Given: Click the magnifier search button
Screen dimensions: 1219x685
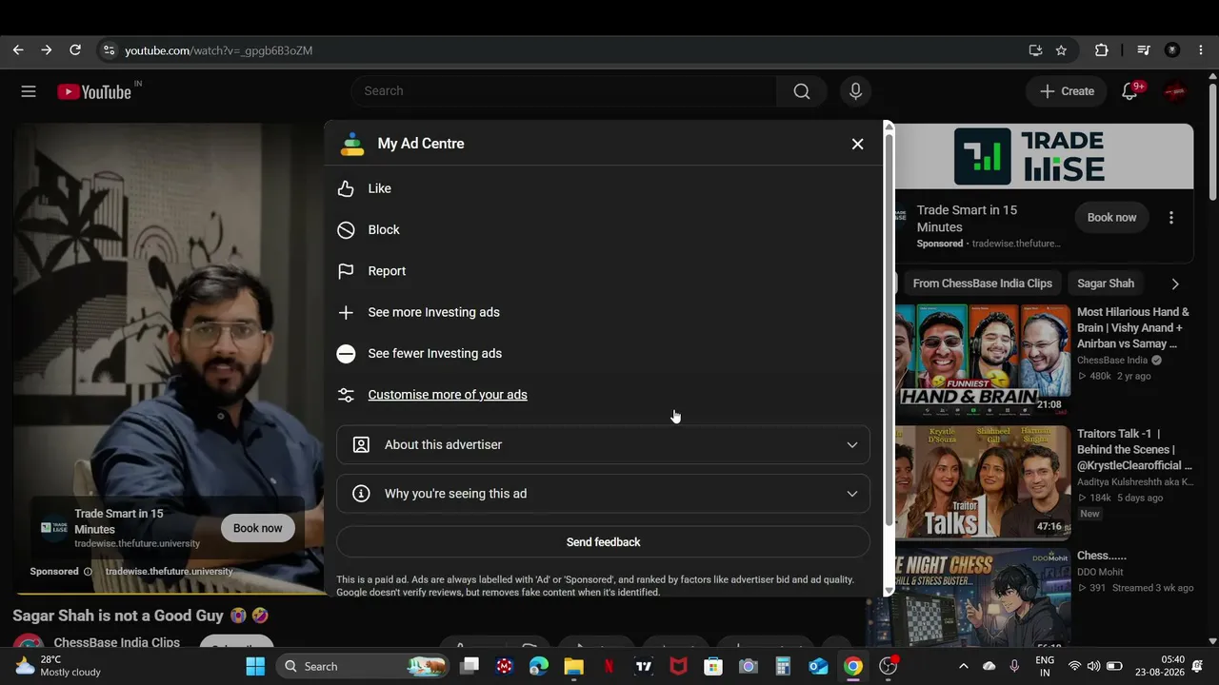Looking at the screenshot, I should tap(802, 91).
